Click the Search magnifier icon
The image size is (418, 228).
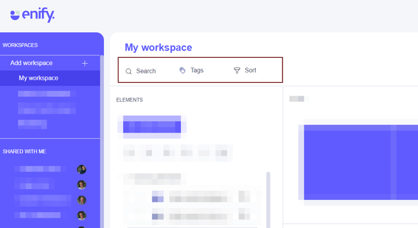(x=128, y=72)
